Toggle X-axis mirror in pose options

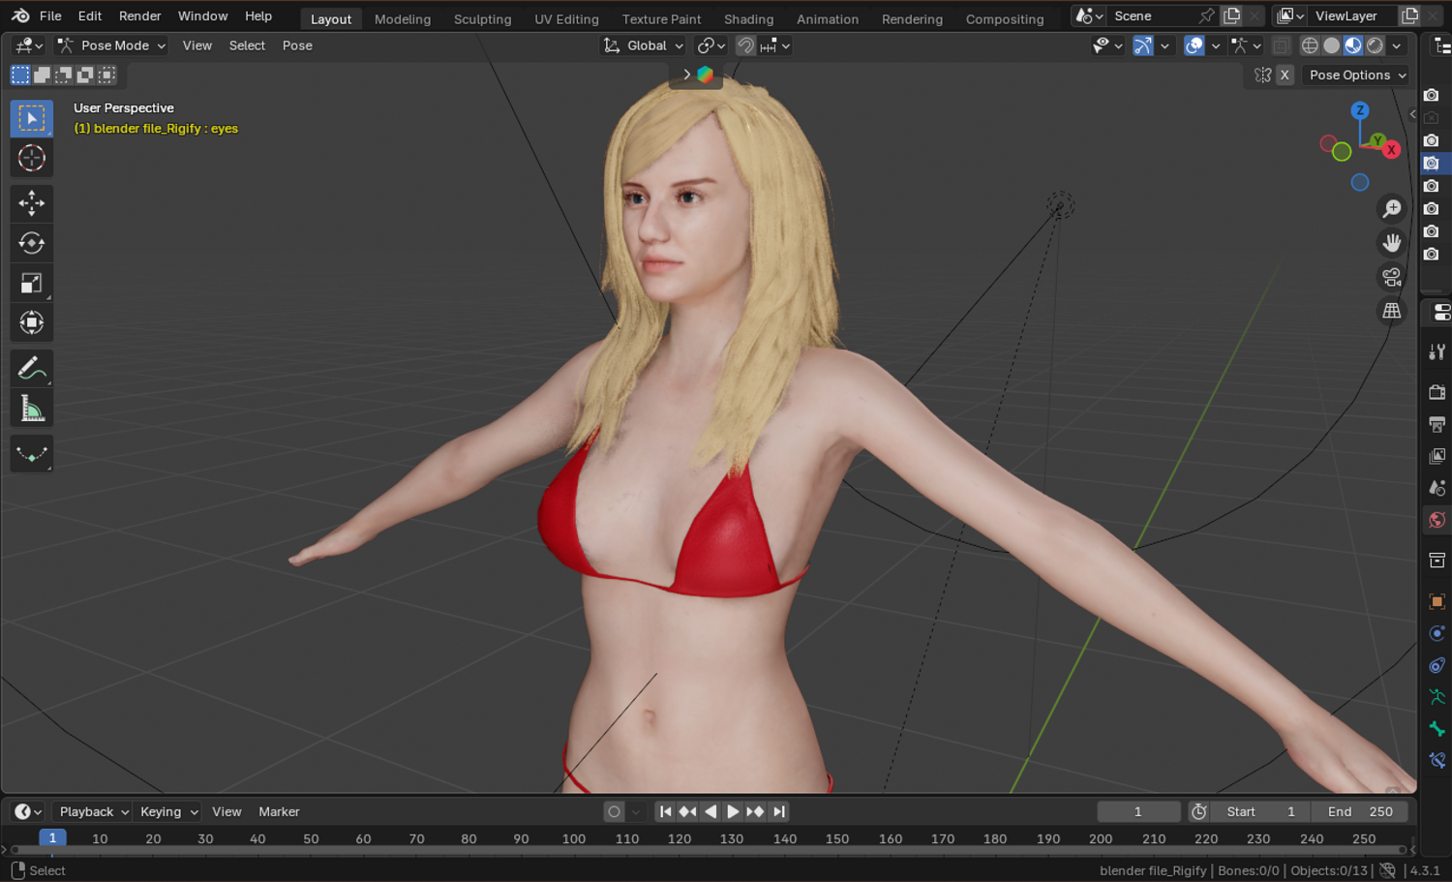1285,75
